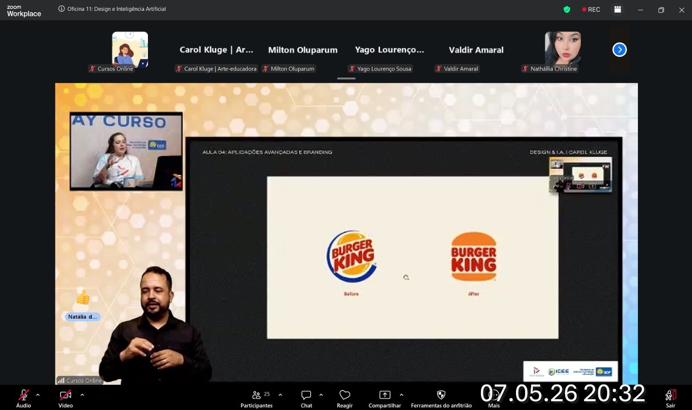
Task: Expand video options arrow next to Vídeo
Action: pyautogui.click(x=82, y=395)
